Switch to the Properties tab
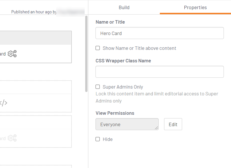This screenshot has height=168, width=231. click(x=195, y=7)
